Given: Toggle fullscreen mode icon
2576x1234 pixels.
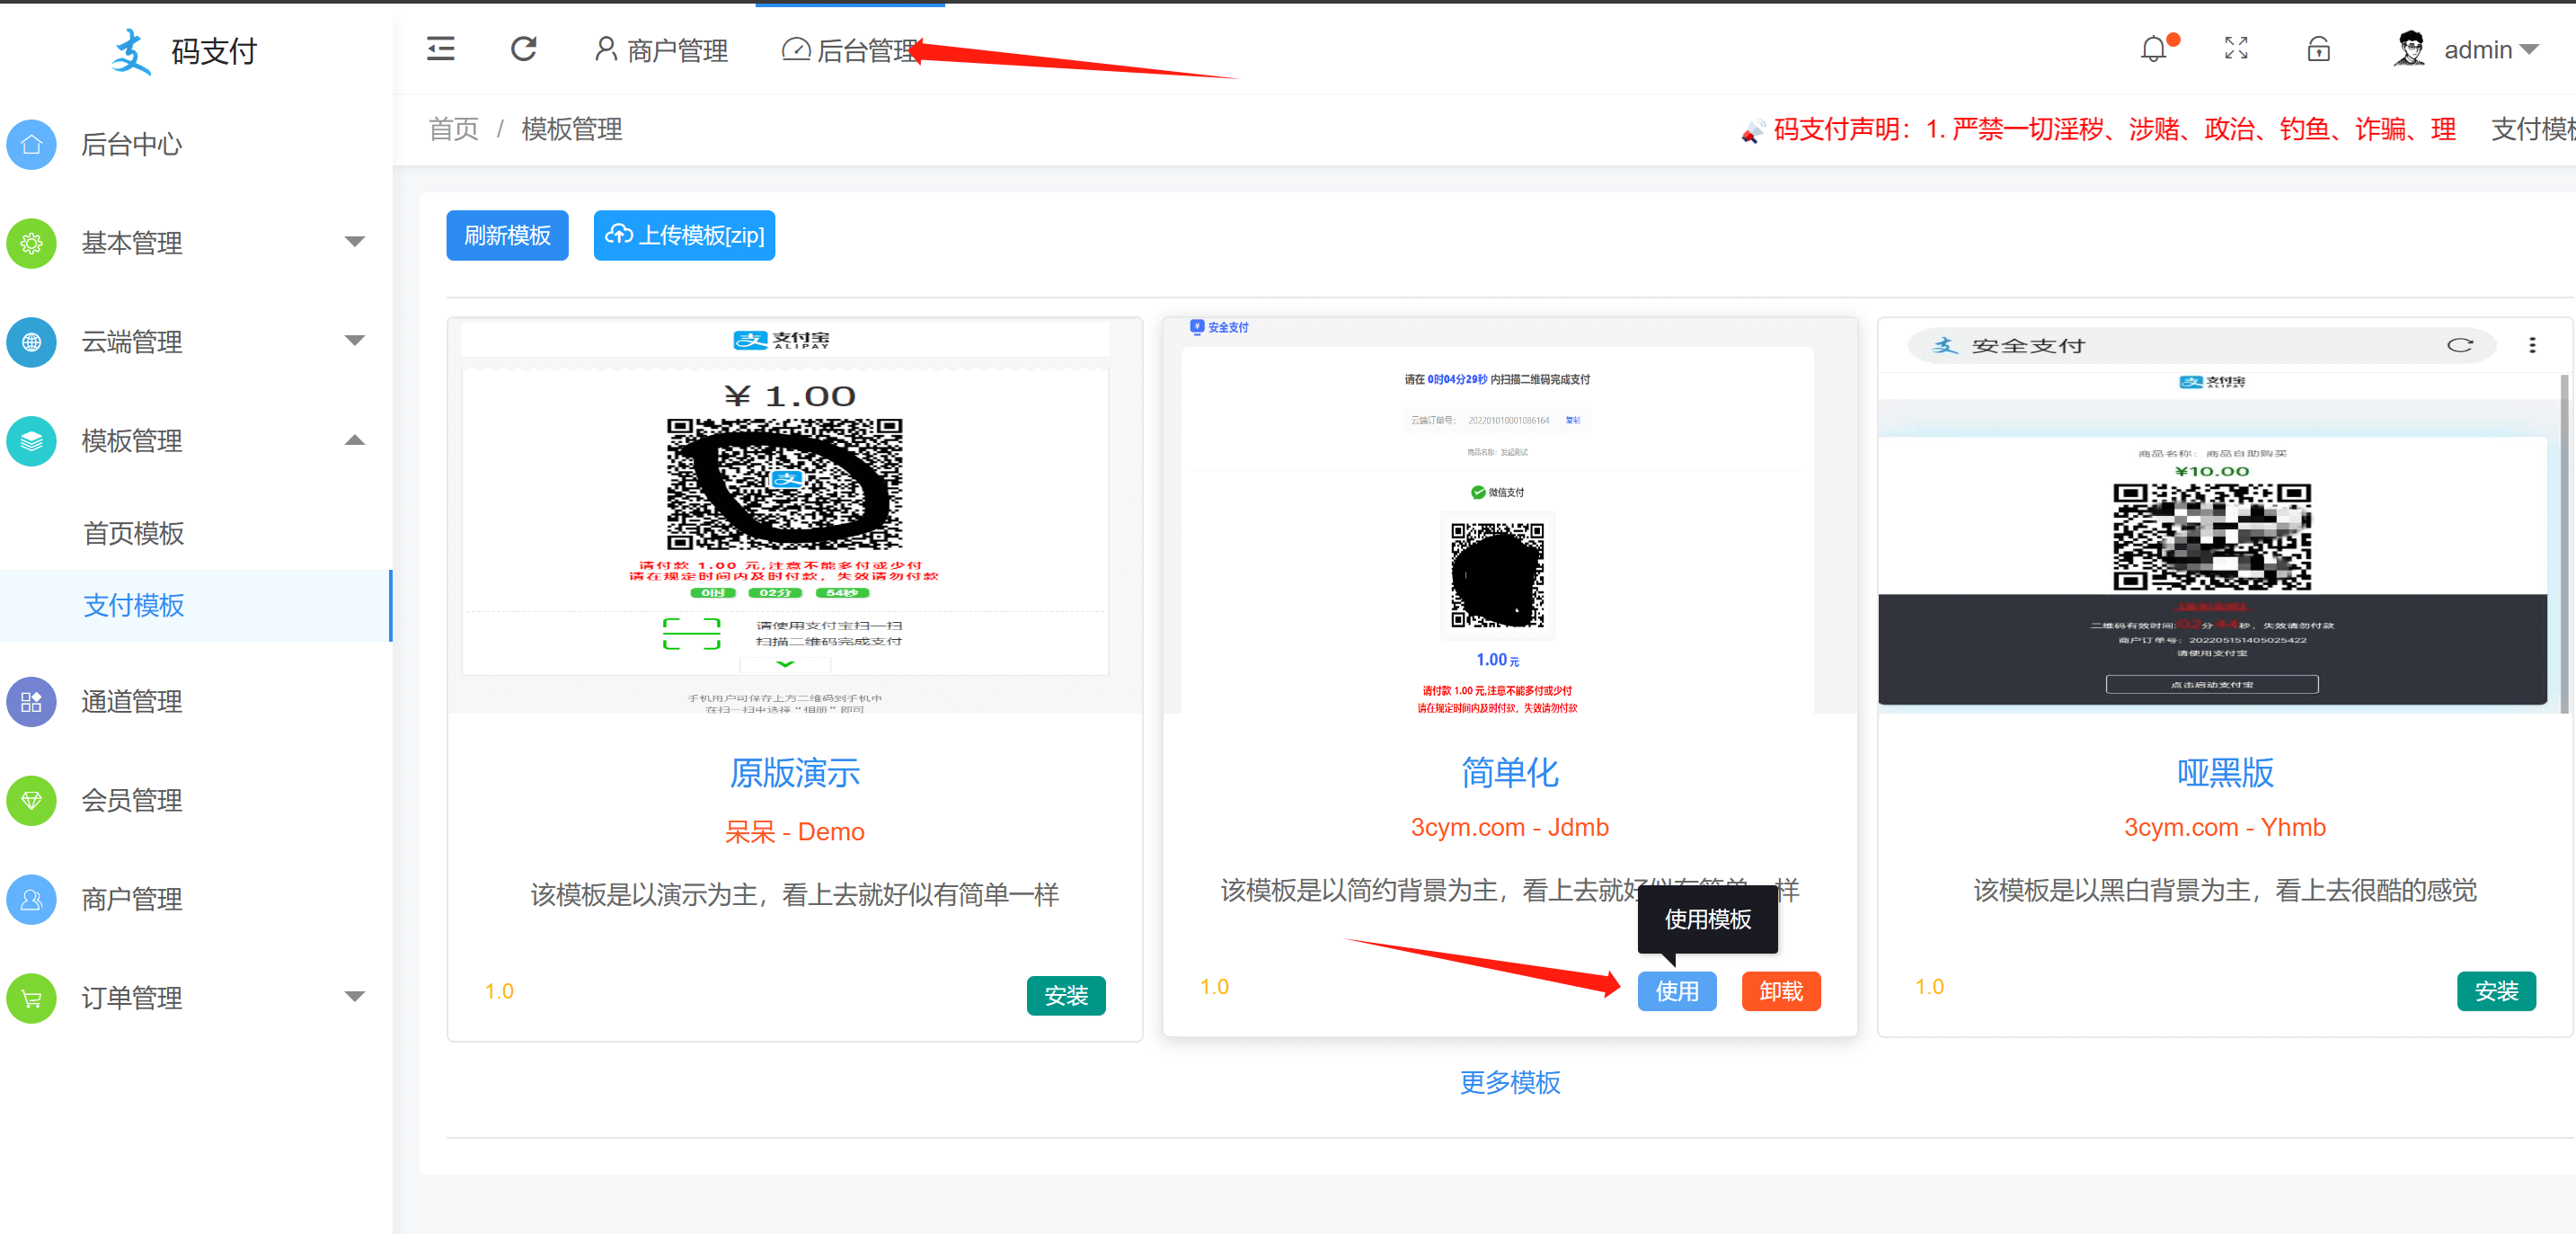Looking at the screenshot, I should click(x=2236, y=49).
